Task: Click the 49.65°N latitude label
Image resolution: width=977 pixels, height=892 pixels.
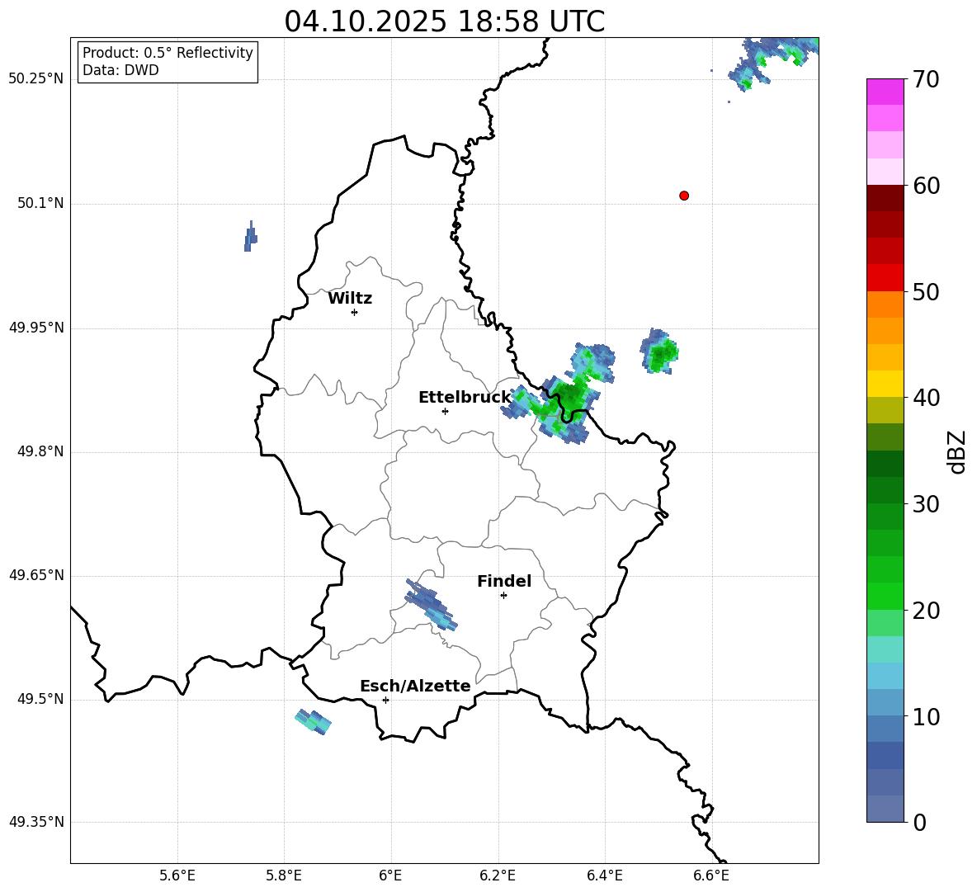Action: [x=36, y=575]
